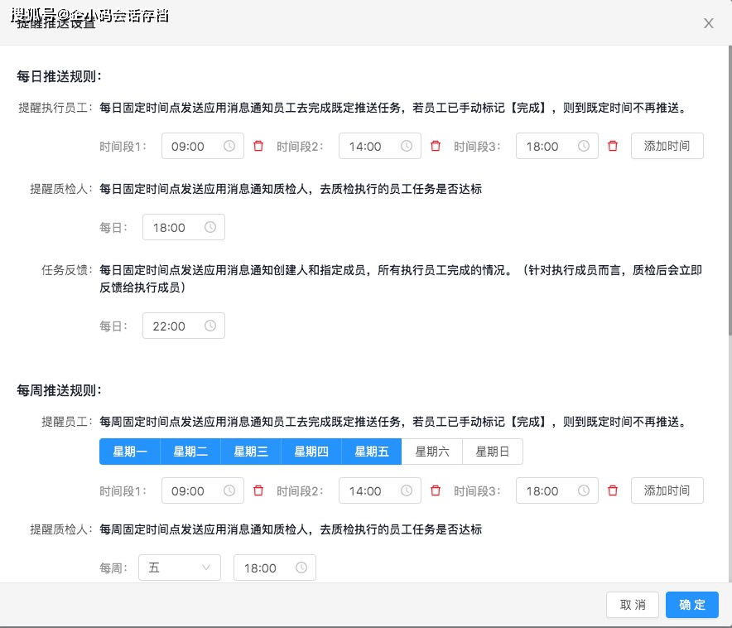Image resolution: width=732 pixels, height=628 pixels.
Task: Open clock picker in daily 时间段2 field
Action: tap(407, 146)
